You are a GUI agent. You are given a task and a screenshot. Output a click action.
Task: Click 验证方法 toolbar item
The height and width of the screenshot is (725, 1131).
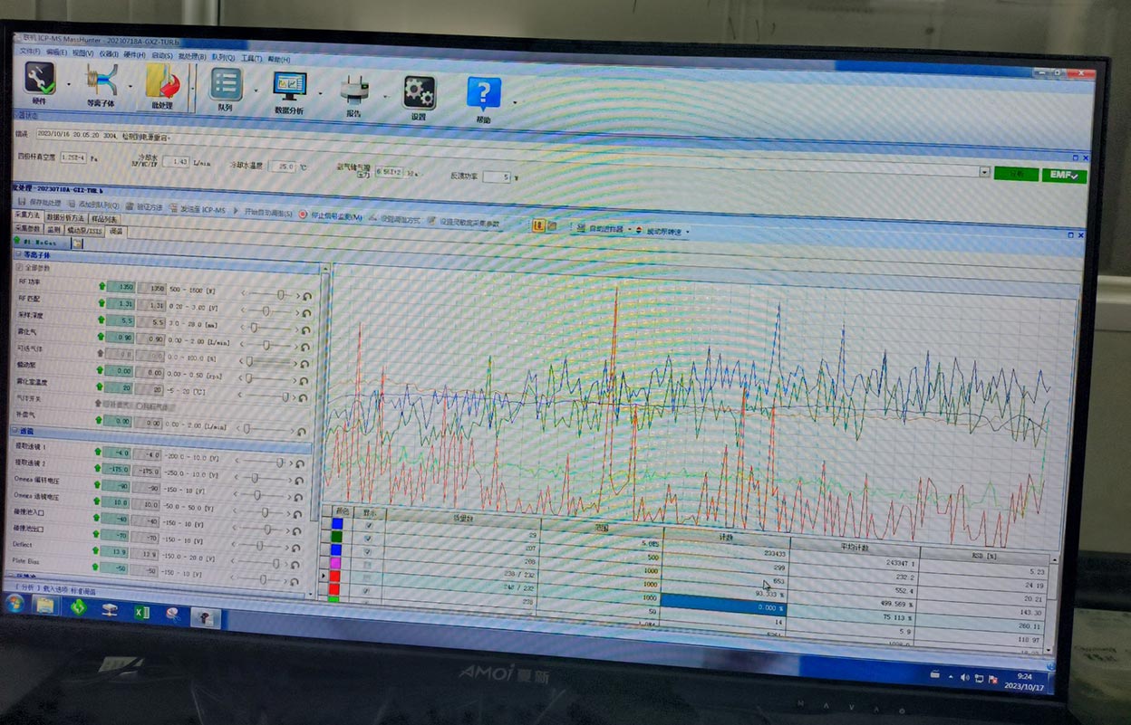tap(144, 207)
